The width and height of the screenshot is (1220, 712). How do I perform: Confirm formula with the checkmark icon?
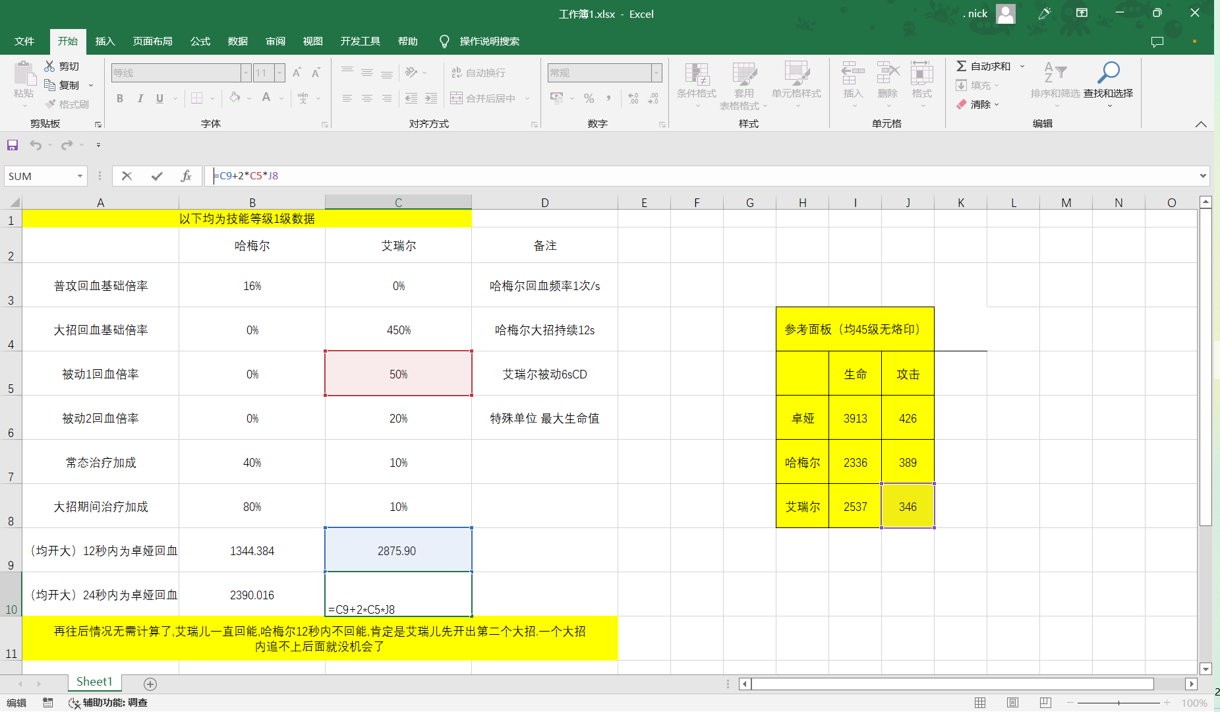coord(157,176)
